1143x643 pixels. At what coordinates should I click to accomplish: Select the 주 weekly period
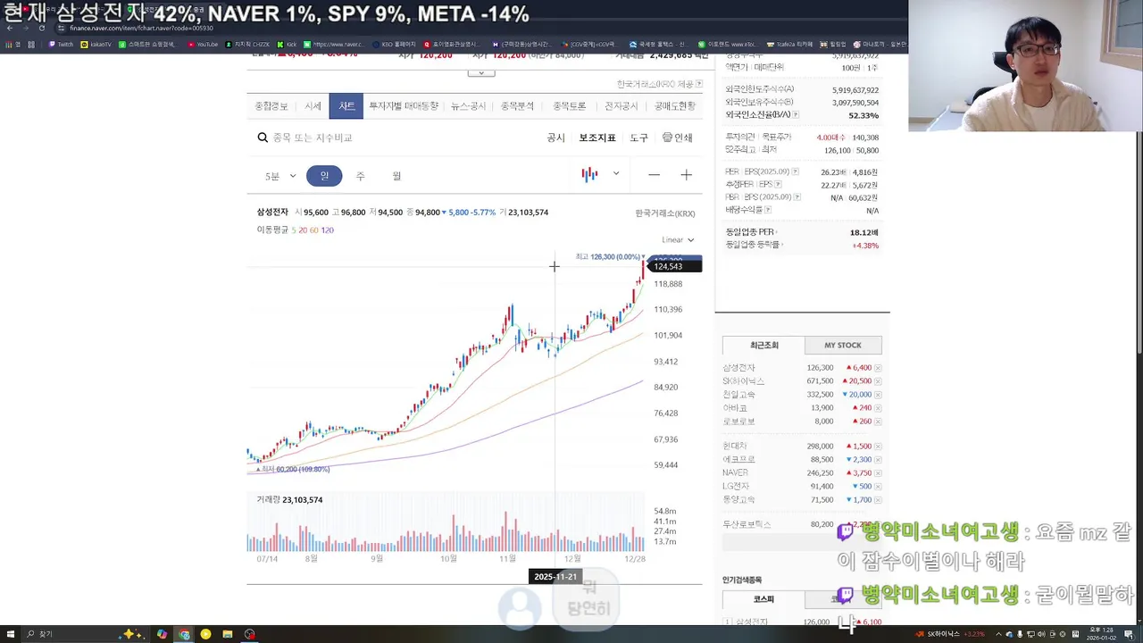point(360,176)
